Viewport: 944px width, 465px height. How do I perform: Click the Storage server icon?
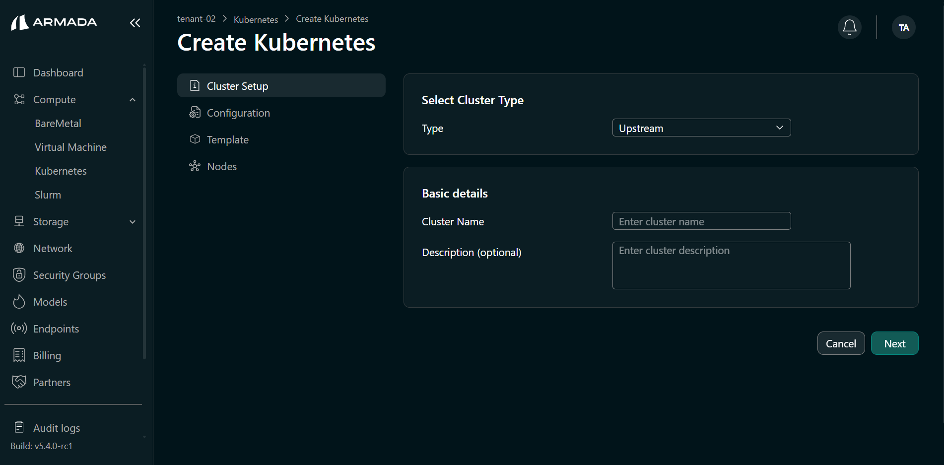pyautogui.click(x=19, y=221)
